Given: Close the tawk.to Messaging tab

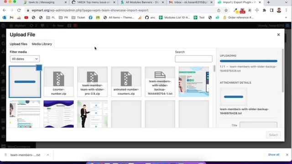Looking at the screenshot, I should point(66,2).
